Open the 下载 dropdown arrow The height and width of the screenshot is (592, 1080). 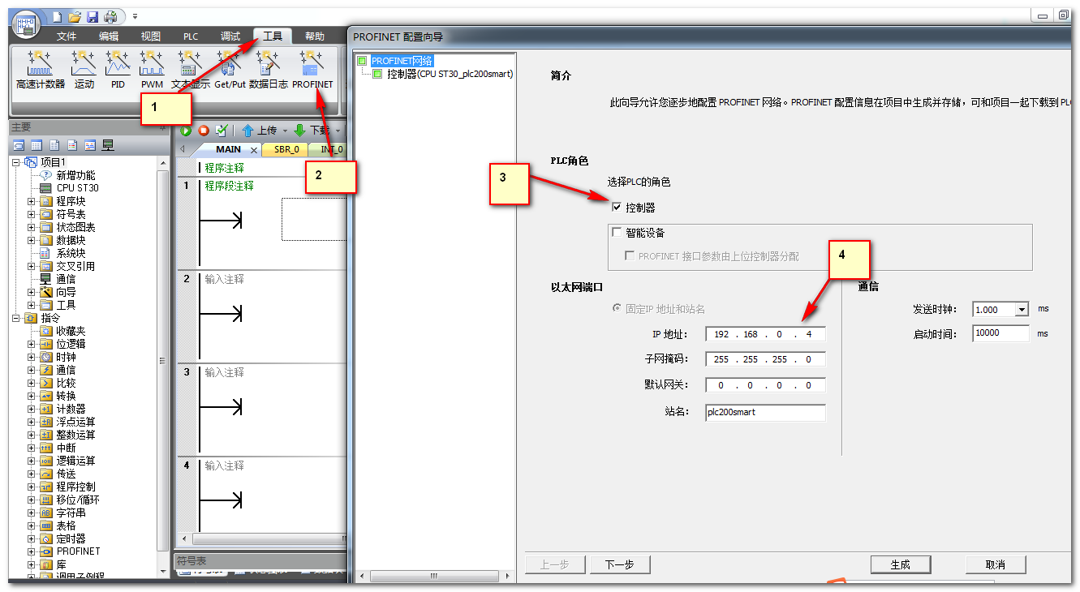point(339,130)
